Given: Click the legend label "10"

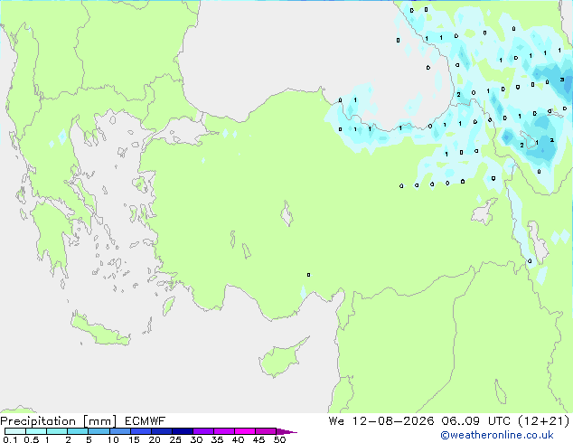Looking at the screenshot, I should (x=113, y=439).
